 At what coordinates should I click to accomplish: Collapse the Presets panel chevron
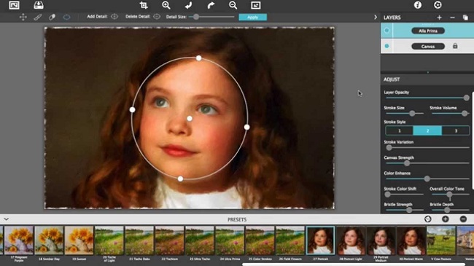point(7,219)
